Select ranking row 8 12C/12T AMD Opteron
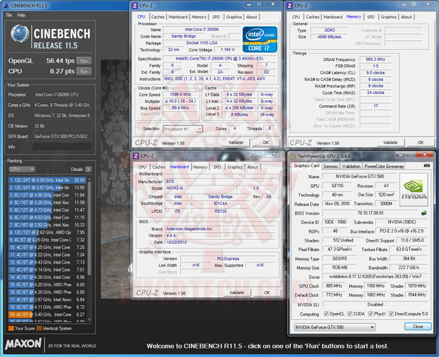Viewport: 439px width, 357px height. tap(47, 233)
